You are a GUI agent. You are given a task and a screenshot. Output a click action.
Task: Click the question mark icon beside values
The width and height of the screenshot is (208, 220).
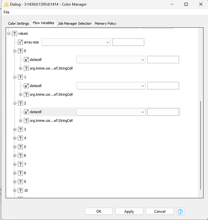pyautogui.click(x=15, y=33)
